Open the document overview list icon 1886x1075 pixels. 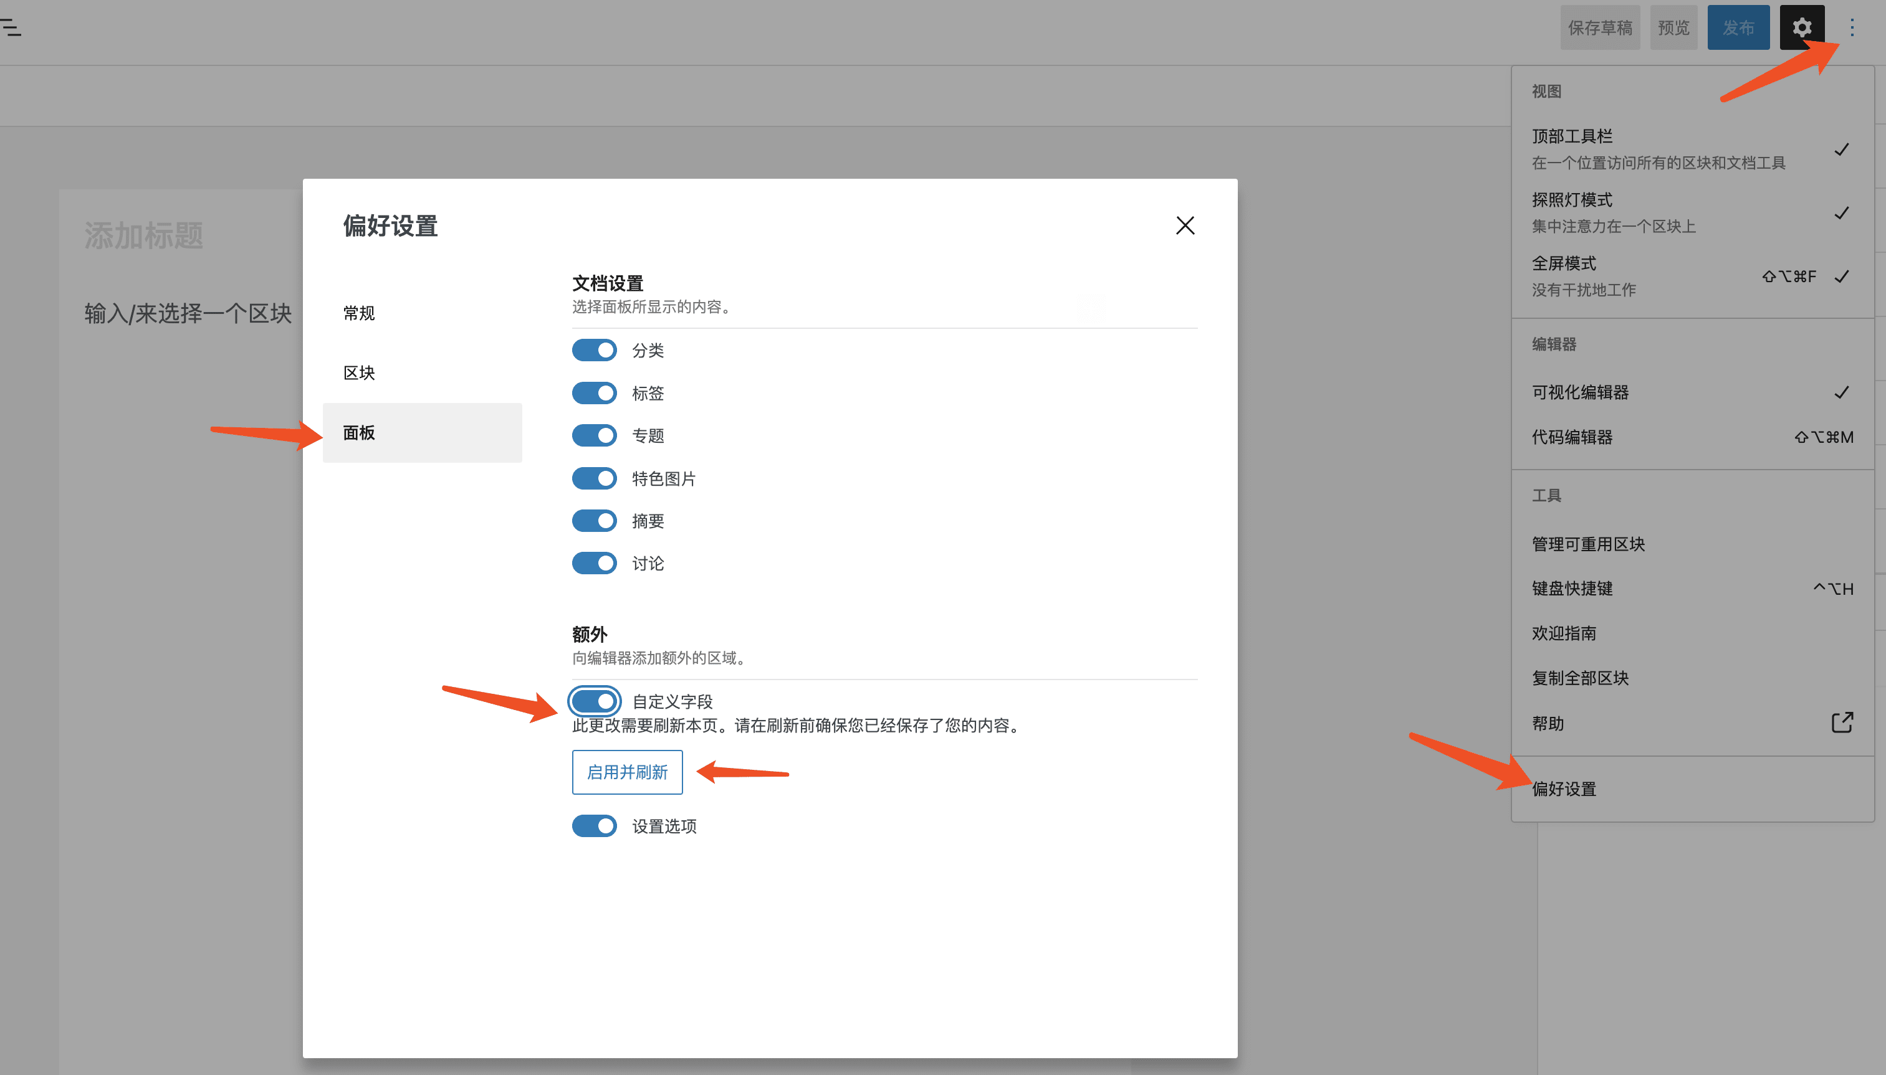click(x=11, y=28)
